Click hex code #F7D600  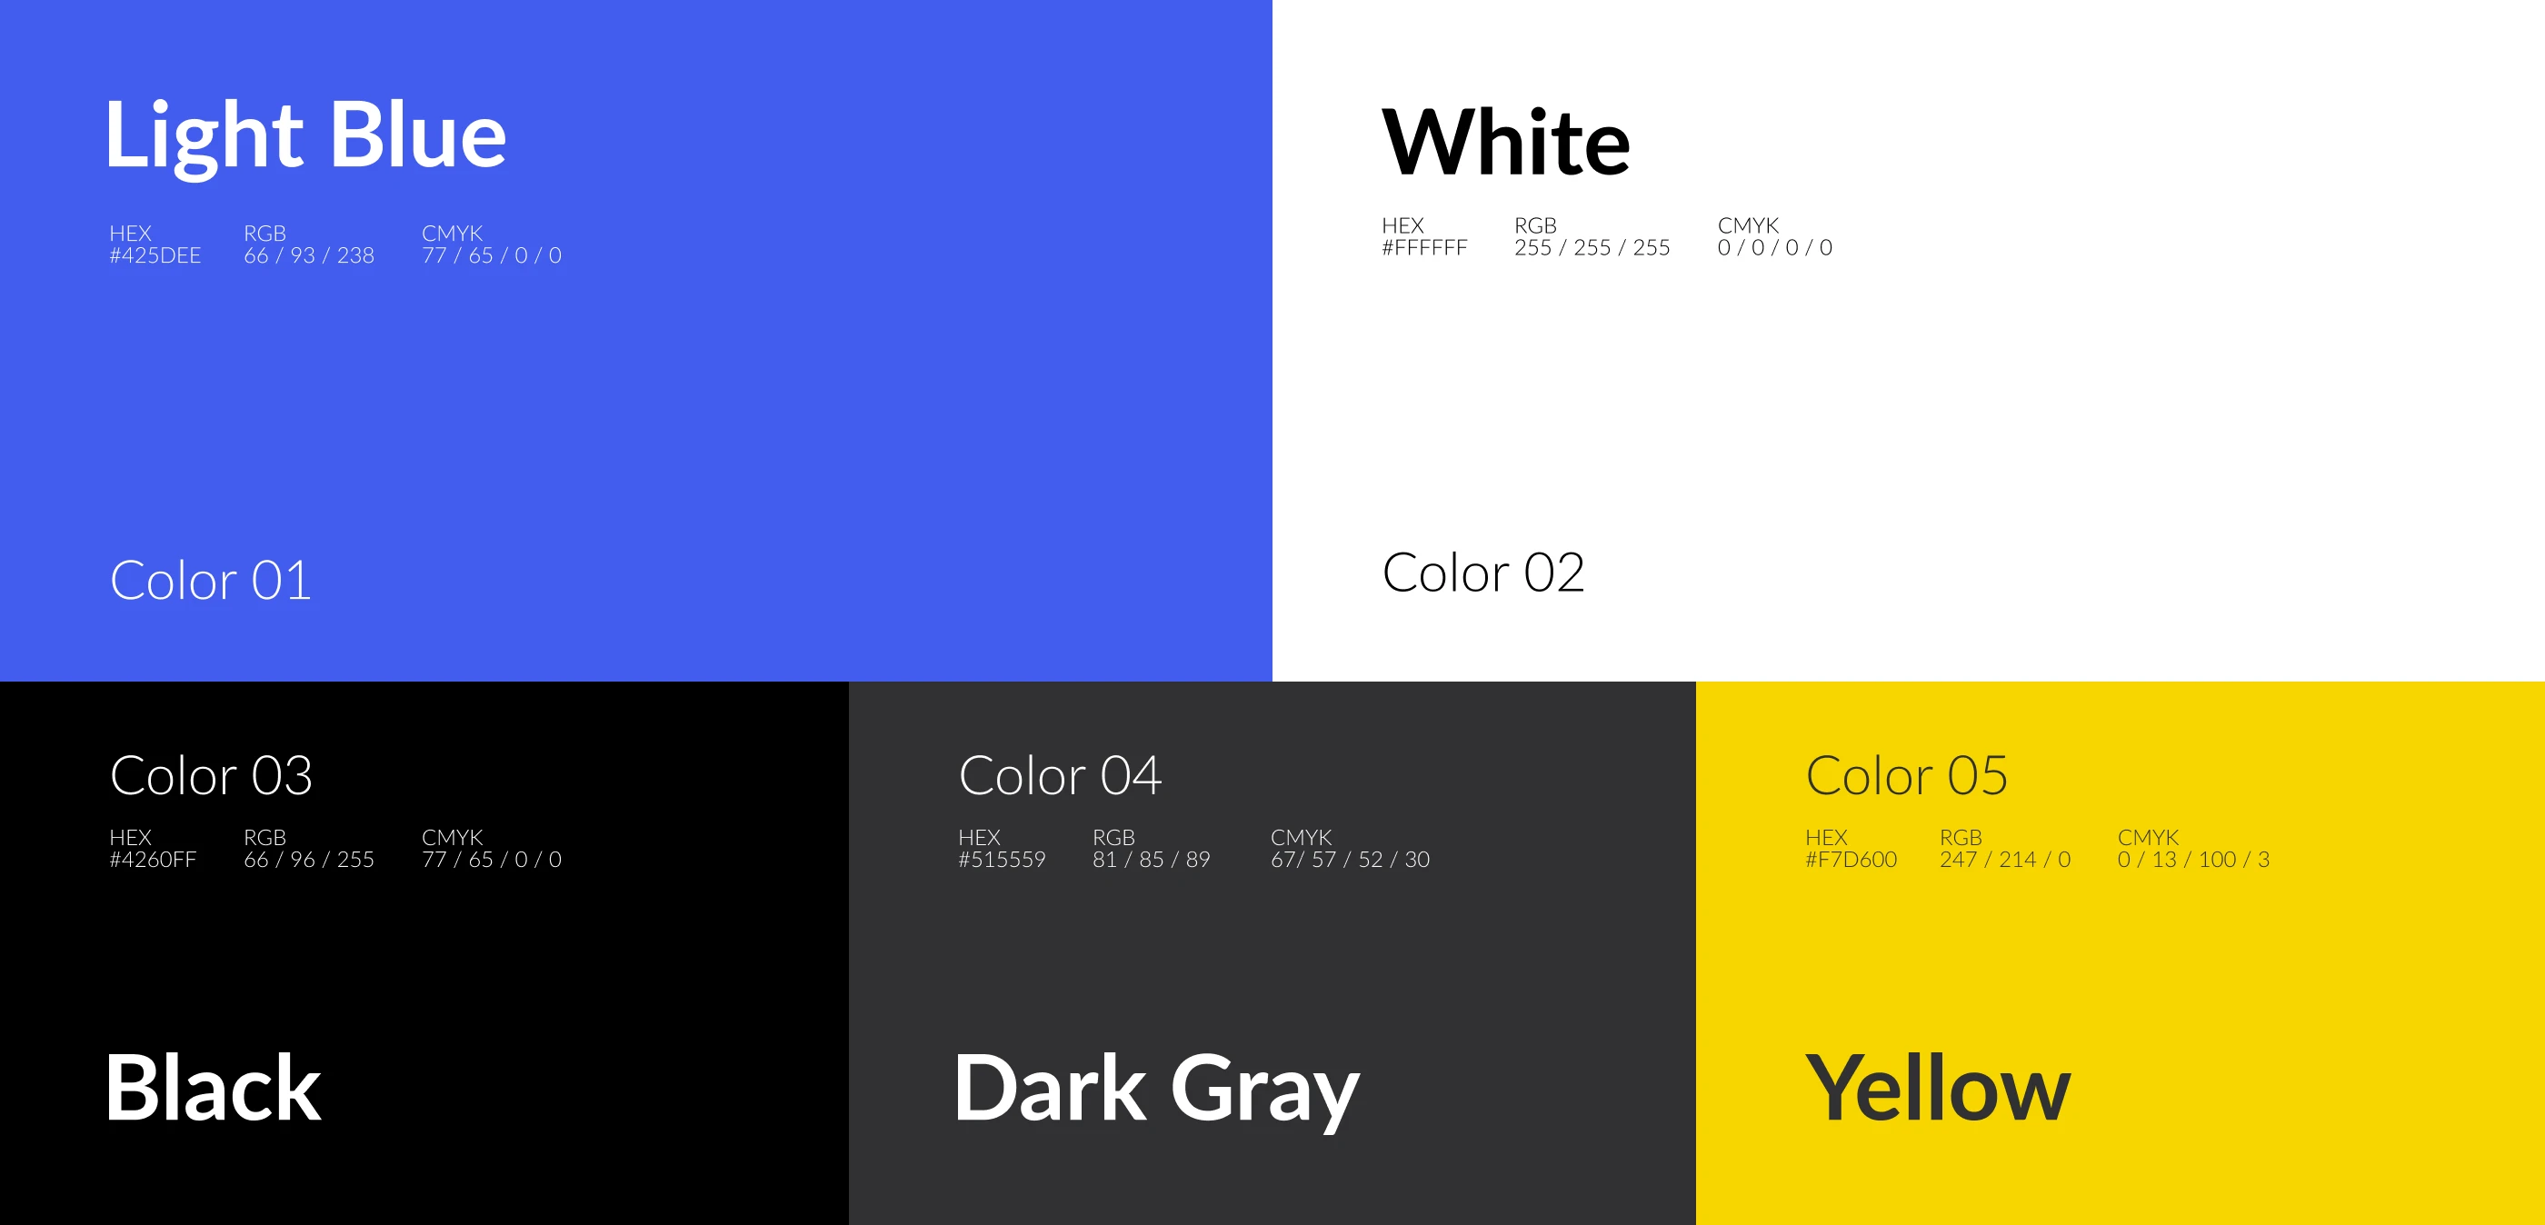(1851, 860)
